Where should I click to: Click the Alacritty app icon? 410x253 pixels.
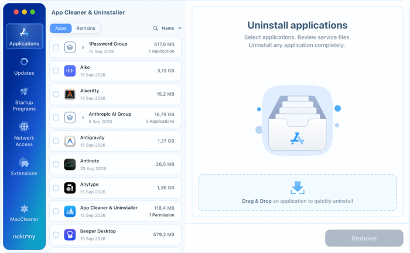(x=70, y=94)
